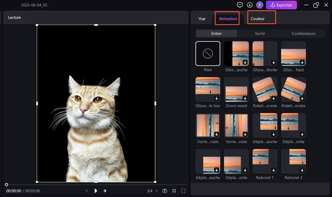
Task: Open the 3:4 aspect ratio dropdown
Action: (152, 191)
